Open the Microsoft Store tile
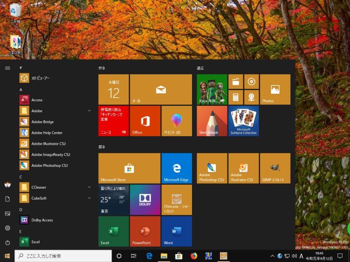Viewport: 350px width, 262px height. [x=129, y=168]
